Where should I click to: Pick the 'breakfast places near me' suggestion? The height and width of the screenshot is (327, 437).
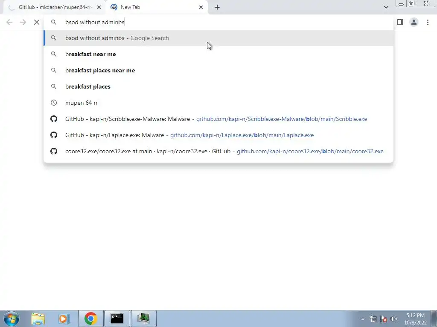[218, 70]
